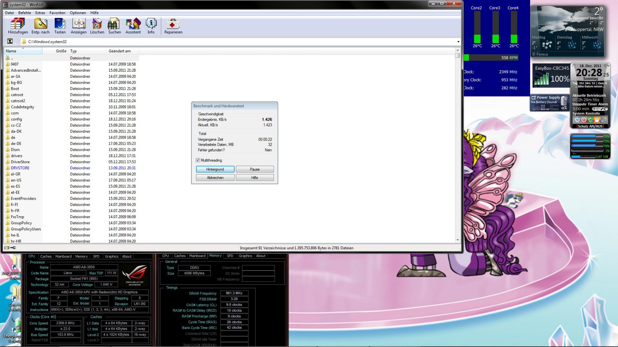Image resolution: width=618 pixels, height=347 pixels.
Task: Click the WiFi signal bars in EasyBox widget
Action: point(541,79)
